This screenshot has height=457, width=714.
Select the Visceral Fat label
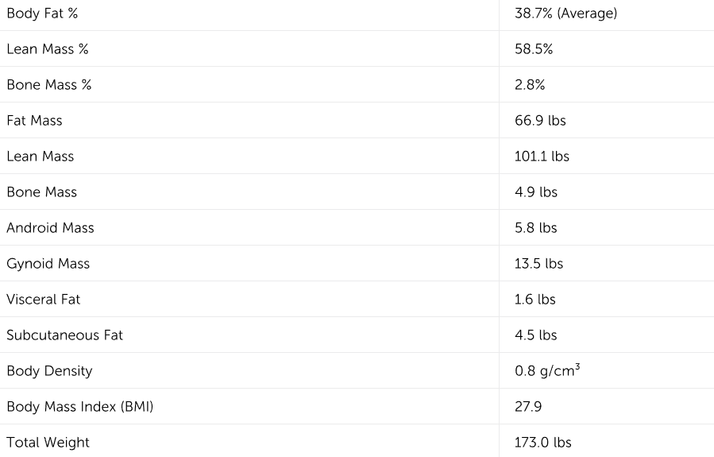(43, 300)
